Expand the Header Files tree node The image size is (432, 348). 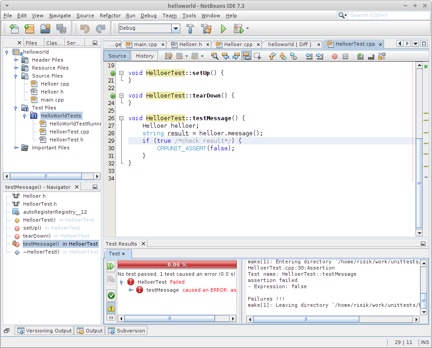[x=16, y=60]
